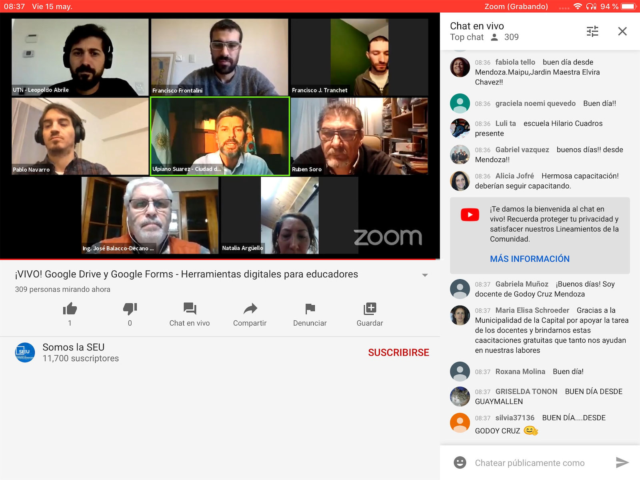
Task: Like the video with thumbs up
Action: click(x=70, y=309)
